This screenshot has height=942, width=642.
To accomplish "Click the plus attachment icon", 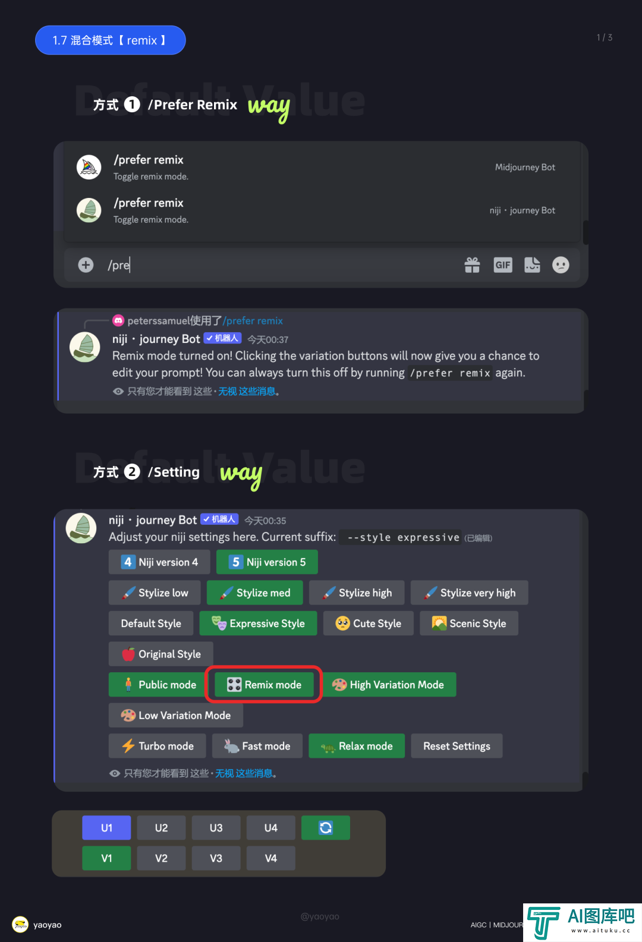I will (86, 265).
